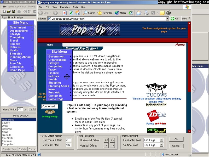This screenshot has width=209, height=157.
Task: Print the page using the printer icon
Action: point(147,13)
